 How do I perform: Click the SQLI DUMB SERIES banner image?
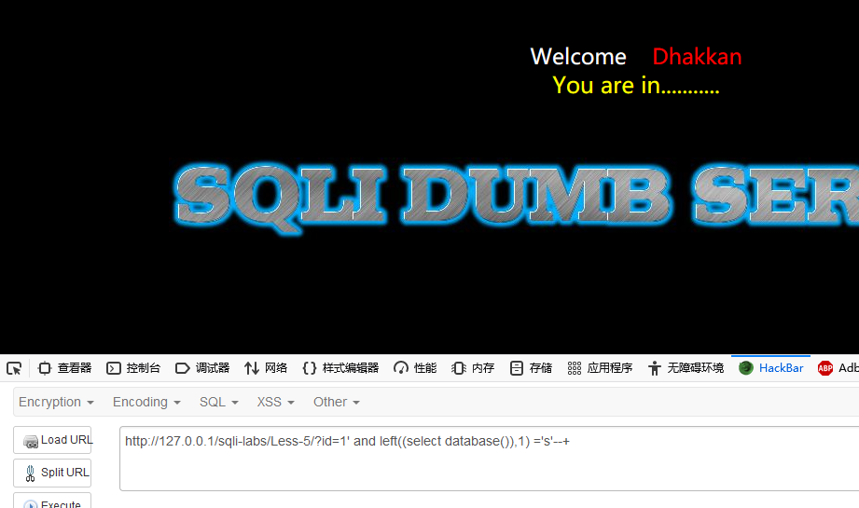click(x=517, y=199)
